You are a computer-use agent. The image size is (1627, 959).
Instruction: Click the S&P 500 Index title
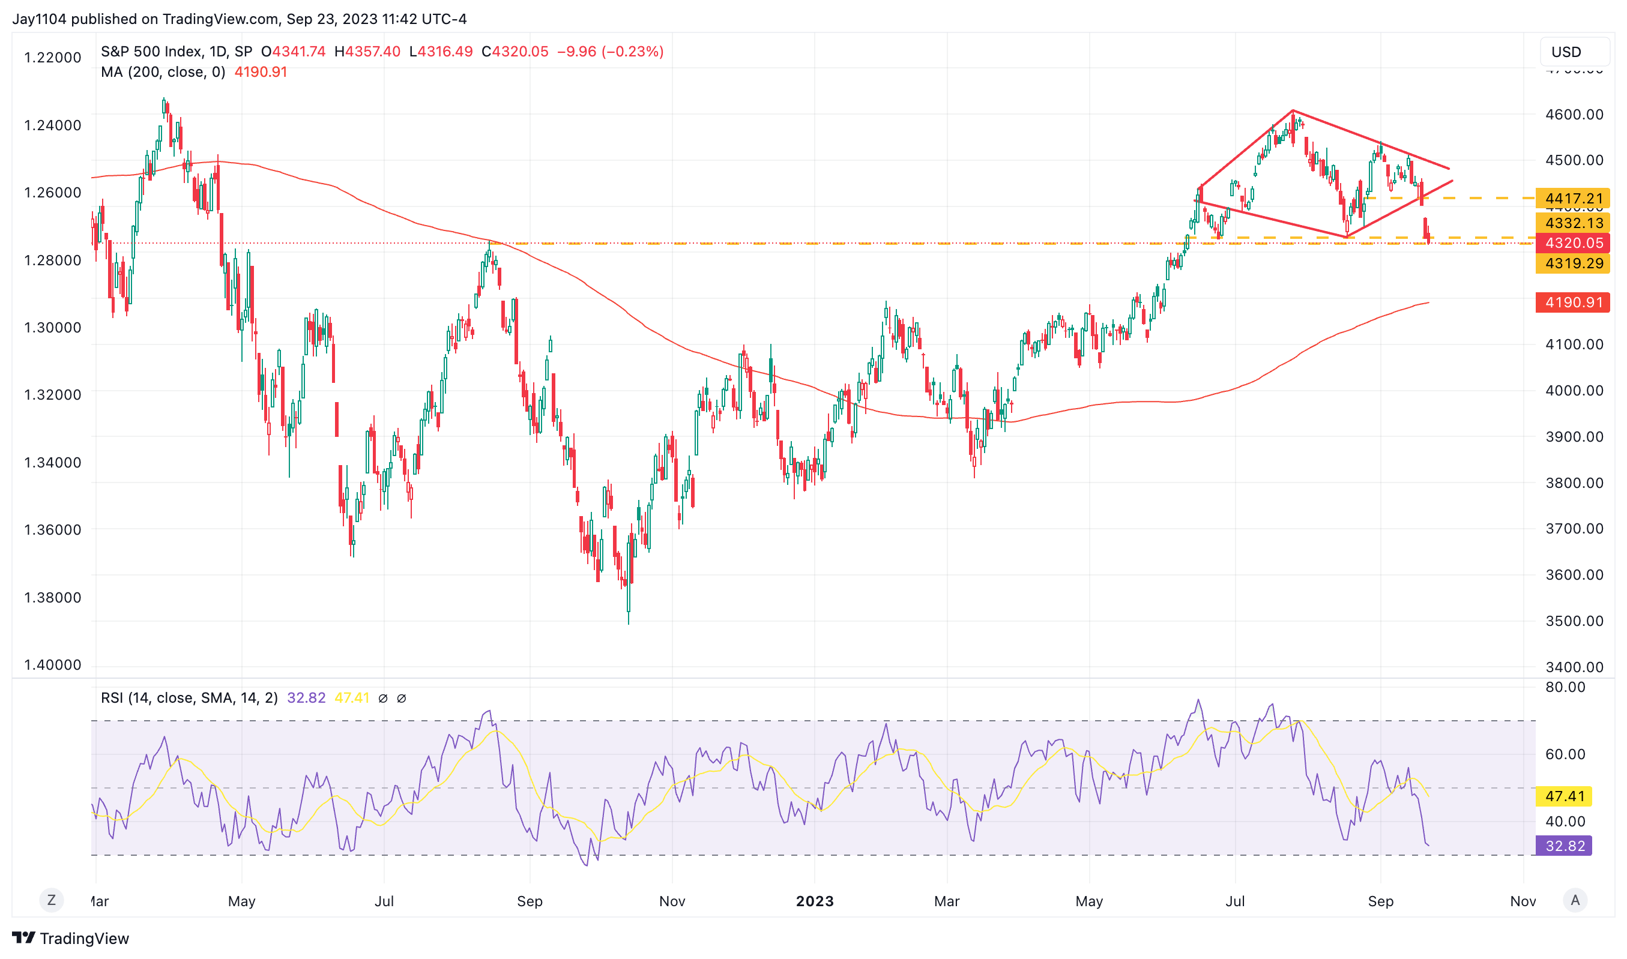[176, 52]
